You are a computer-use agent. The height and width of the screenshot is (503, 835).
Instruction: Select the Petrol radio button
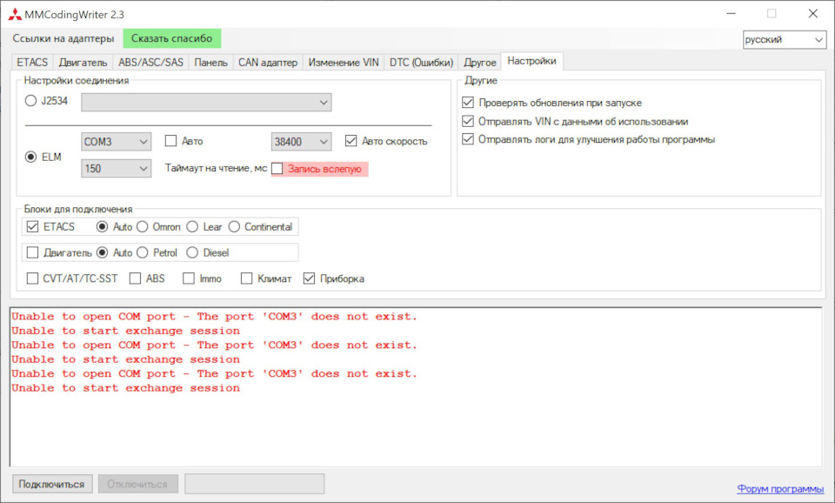pyautogui.click(x=142, y=252)
